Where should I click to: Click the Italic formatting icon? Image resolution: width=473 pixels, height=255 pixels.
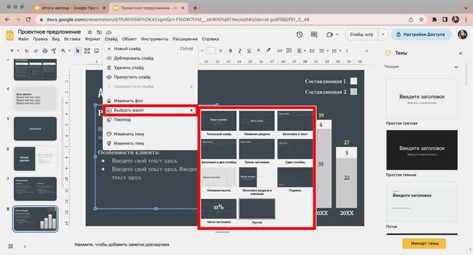pos(240,51)
